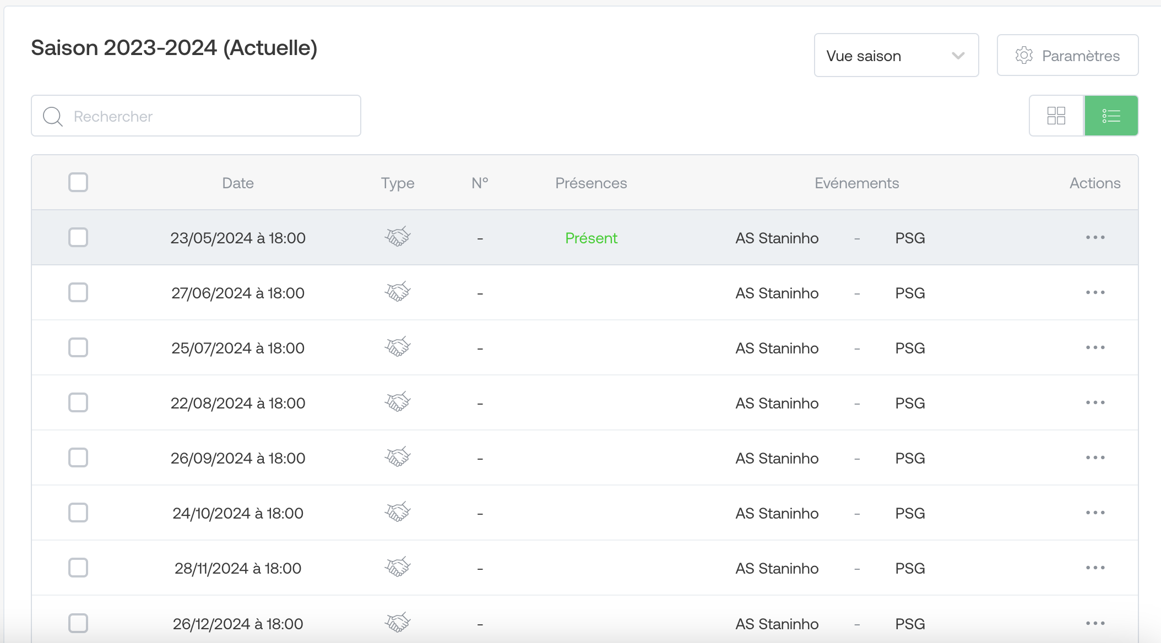This screenshot has width=1161, height=643.
Task: Click AS Staninho in 26/09/2024 row
Action: [777, 458]
